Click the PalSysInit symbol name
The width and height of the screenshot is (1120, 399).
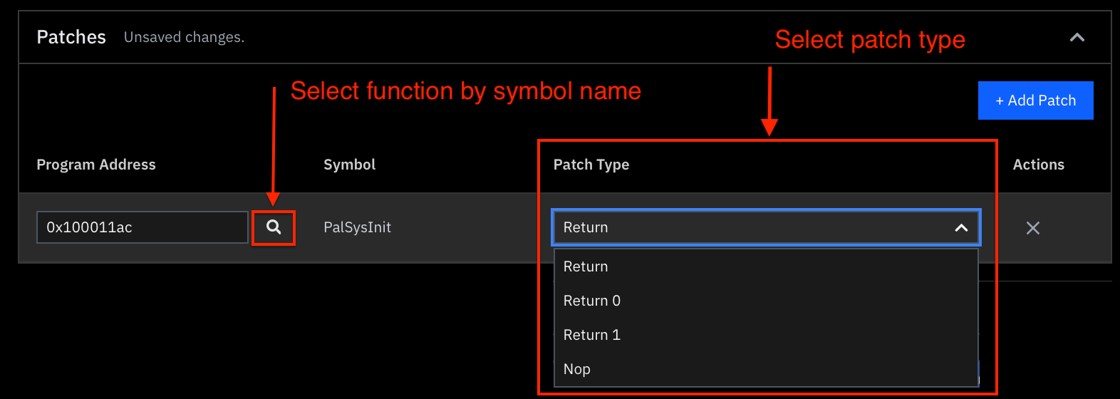(357, 227)
